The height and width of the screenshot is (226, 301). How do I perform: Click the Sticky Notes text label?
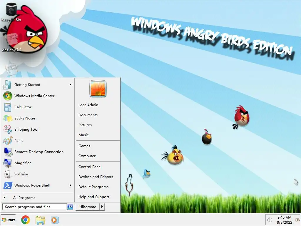(25, 118)
